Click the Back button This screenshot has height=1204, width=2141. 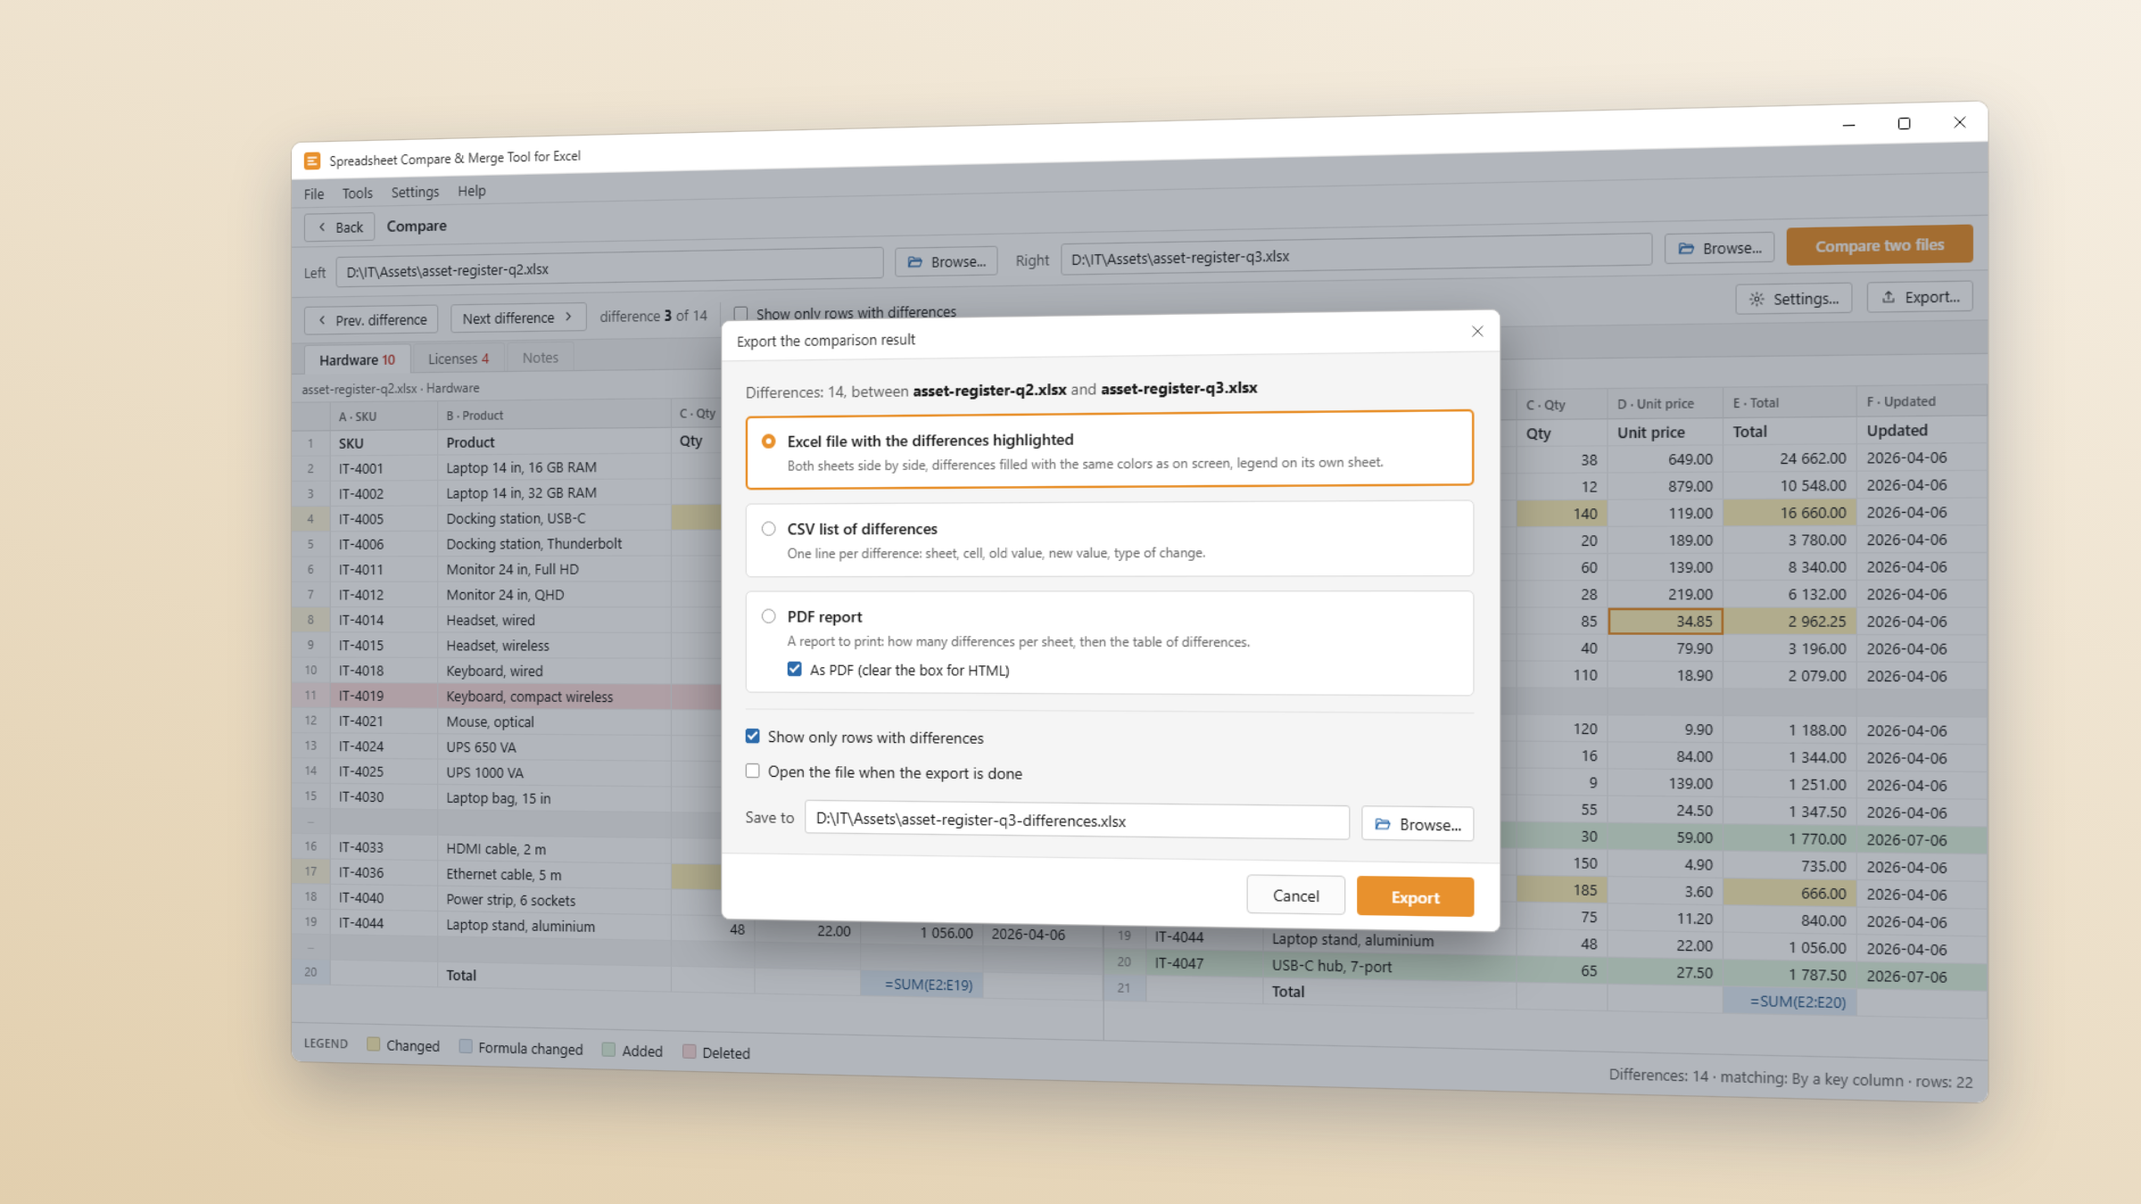click(339, 227)
